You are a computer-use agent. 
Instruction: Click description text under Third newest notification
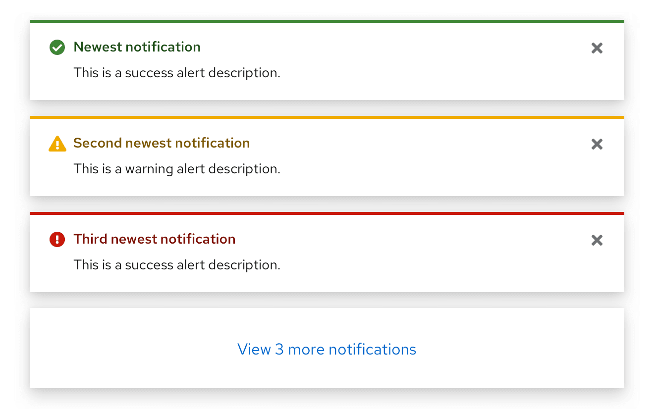(x=177, y=265)
